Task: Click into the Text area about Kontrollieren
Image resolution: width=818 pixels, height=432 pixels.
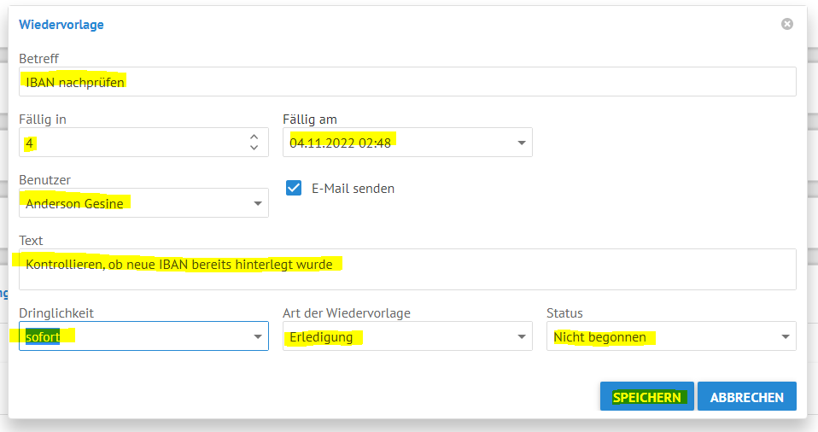Action: [x=407, y=269]
